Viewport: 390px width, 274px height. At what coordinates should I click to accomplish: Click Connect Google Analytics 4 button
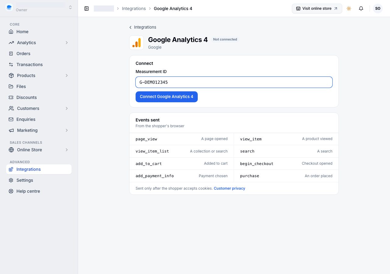tap(167, 97)
